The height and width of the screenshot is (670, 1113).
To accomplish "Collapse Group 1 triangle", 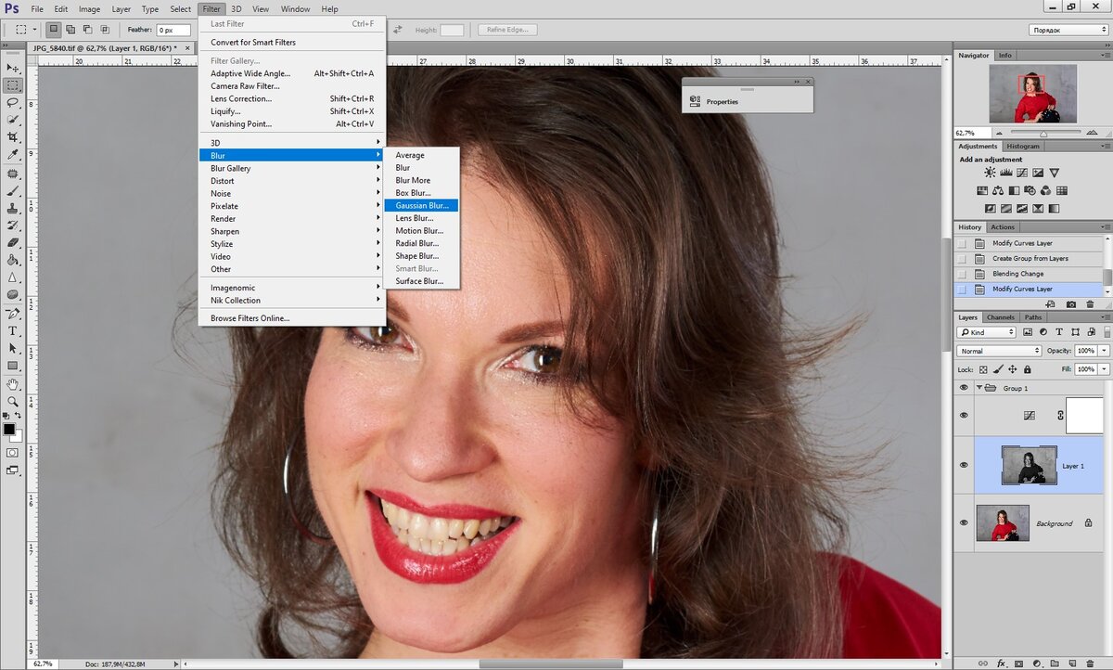I will point(979,387).
